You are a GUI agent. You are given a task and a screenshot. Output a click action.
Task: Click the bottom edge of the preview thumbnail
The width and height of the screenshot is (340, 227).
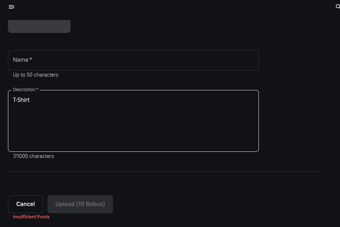(39, 32)
